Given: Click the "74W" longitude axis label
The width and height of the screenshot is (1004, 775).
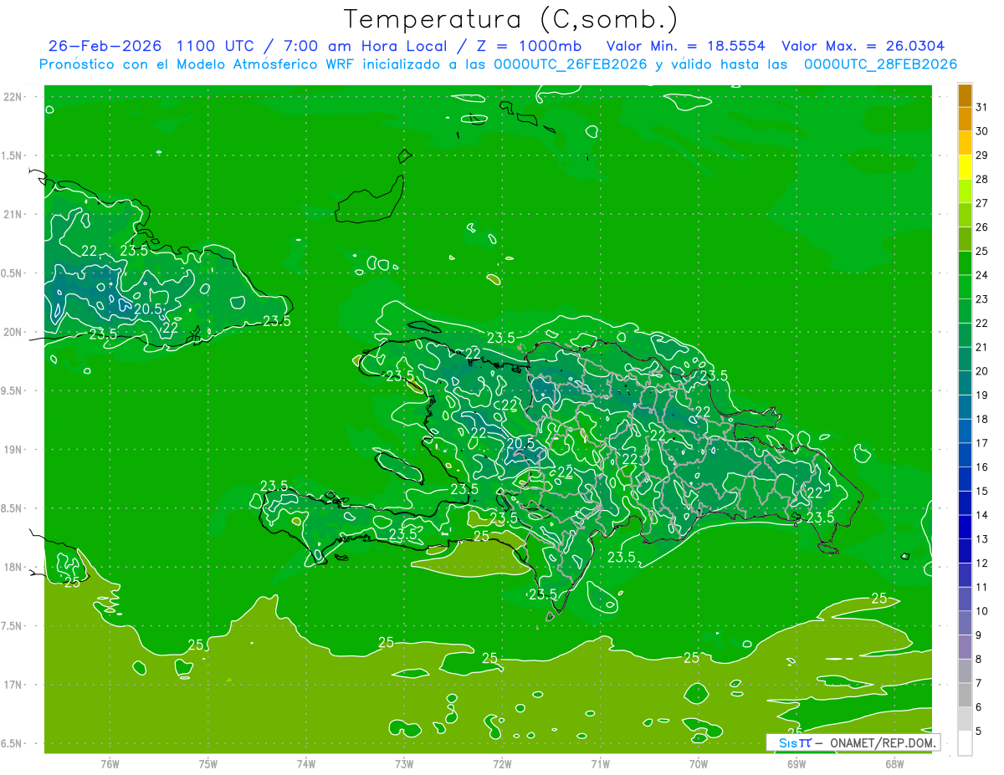Looking at the screenshot, I should 306,763.
